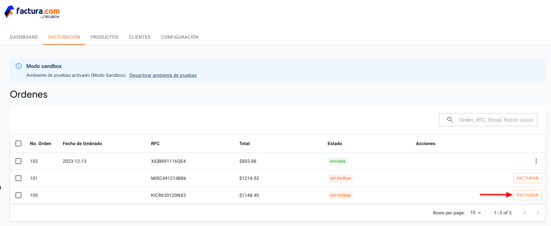Image resolution: width=551 pixels, height=226 pixels.
Task: Click the Factura.com logo
Action: pos(32,12)
